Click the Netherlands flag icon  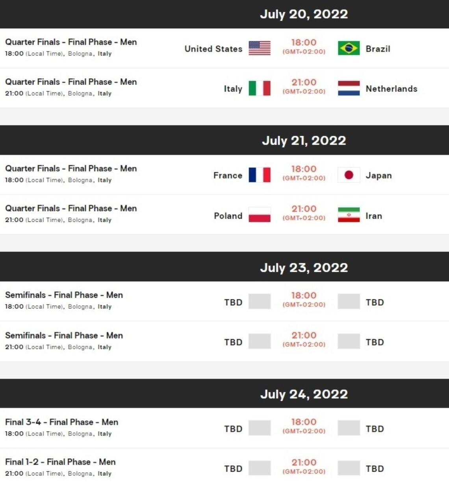pos(349,89)
